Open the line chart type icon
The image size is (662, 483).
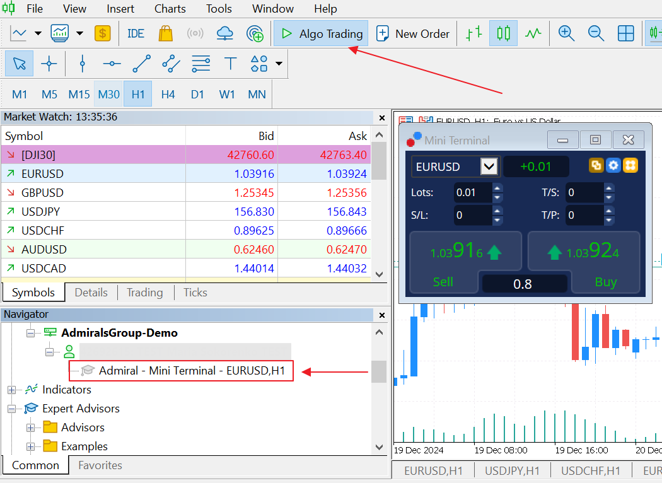point(18,33)
